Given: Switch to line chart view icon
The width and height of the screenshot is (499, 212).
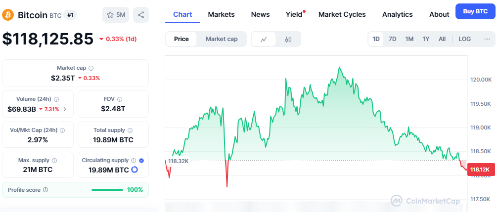Looking at the screenshot, I should click(x=264, y=39).
